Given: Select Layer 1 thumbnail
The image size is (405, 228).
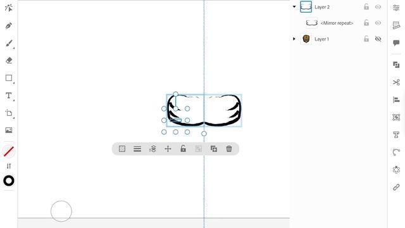Looking at the screenshot, I should coord(306,39).
